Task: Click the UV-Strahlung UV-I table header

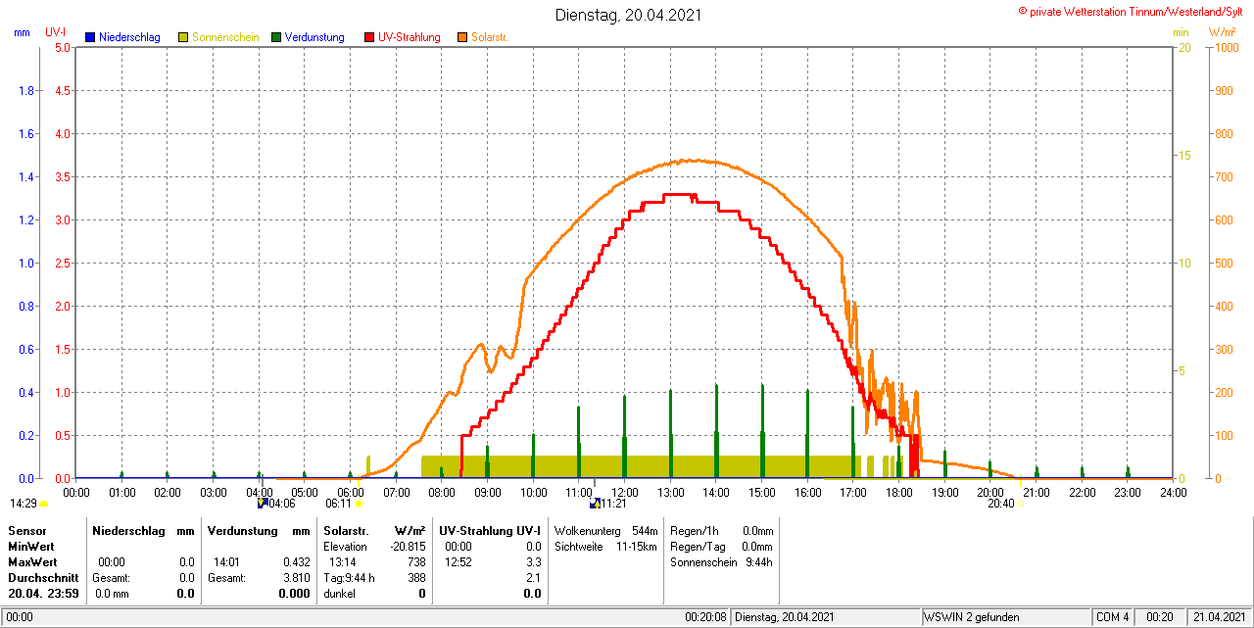Action: [x=490, y=530]
